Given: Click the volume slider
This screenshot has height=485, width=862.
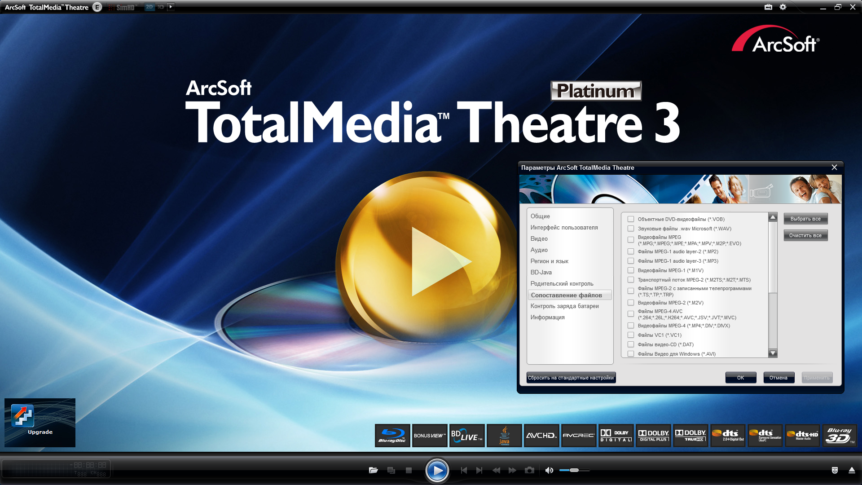Looking at the screenshot, I should [x=574, y=470].
